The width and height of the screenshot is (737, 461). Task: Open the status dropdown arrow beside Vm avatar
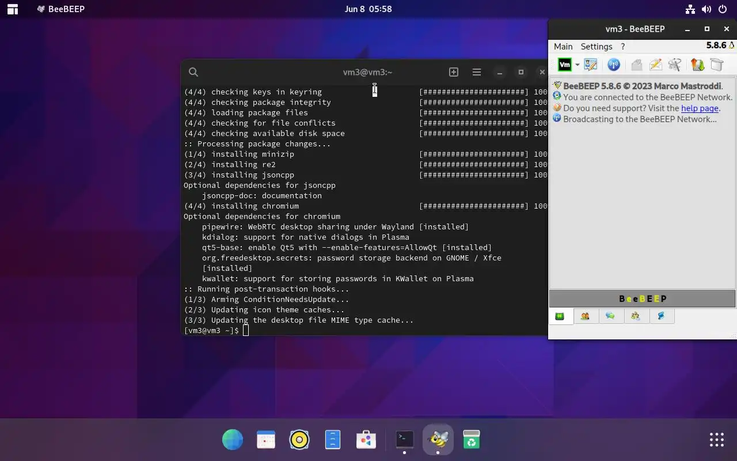pos(577,65)
